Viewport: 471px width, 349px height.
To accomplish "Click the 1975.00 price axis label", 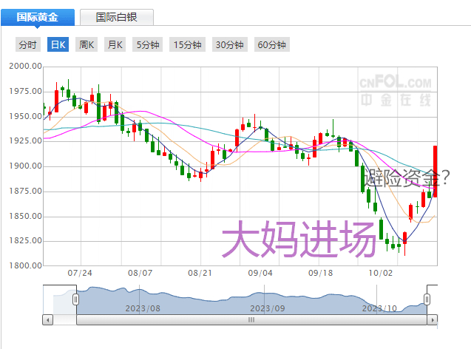I will tap(26, 91).
